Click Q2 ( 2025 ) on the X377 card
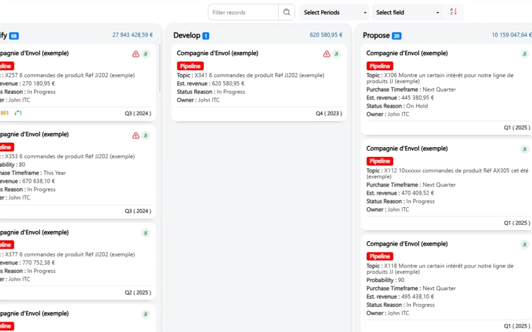 (138, 292)
